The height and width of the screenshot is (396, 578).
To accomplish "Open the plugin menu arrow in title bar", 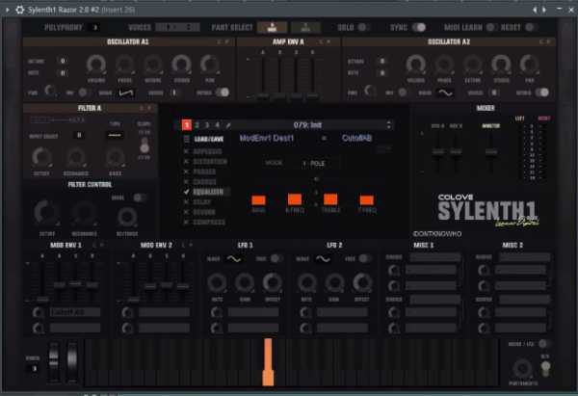I will tap(7, 10).
